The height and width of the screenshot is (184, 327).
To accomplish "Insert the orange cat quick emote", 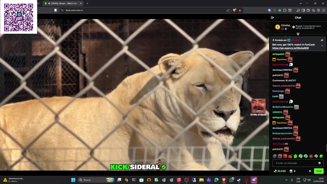I will click(x=290, y=156).
